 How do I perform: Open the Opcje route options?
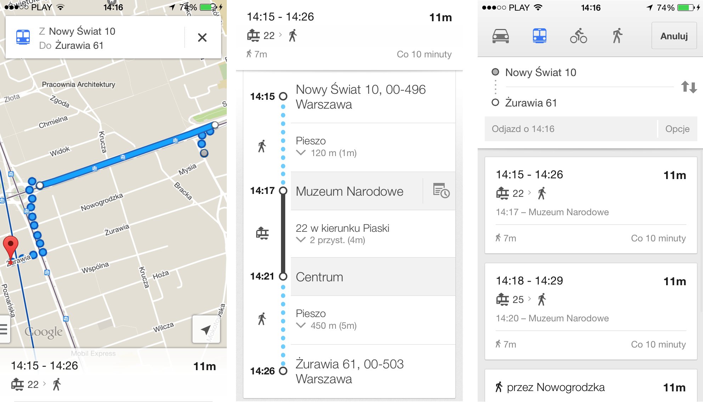677,129
